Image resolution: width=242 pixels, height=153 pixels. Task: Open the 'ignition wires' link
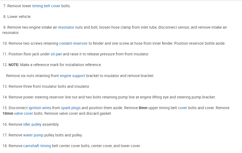coord(40,108)
